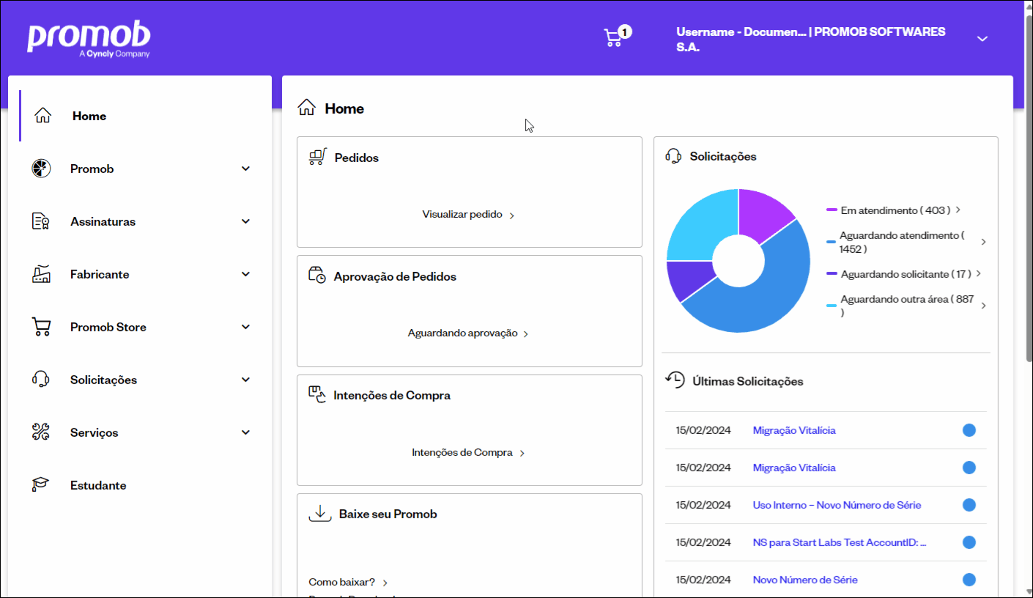Click the Promob logo

point(89,39)
